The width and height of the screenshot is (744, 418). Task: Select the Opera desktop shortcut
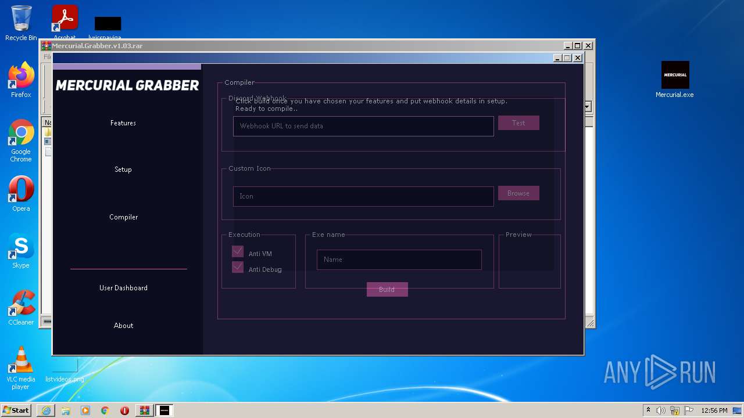21,194
